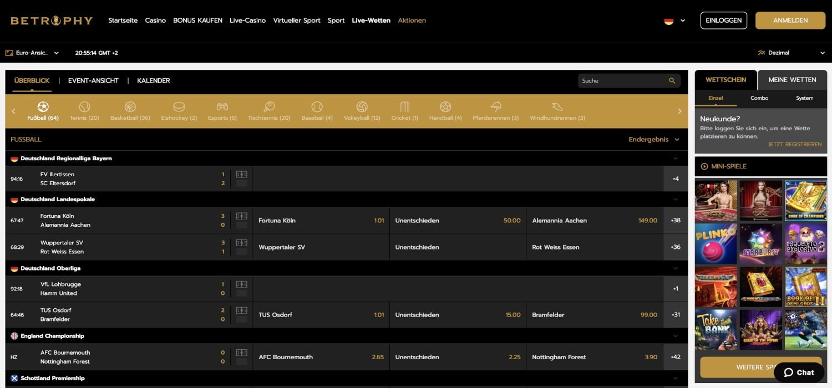
Task: Click the ANMELDEN button
Action: click(x=790, y=21)
